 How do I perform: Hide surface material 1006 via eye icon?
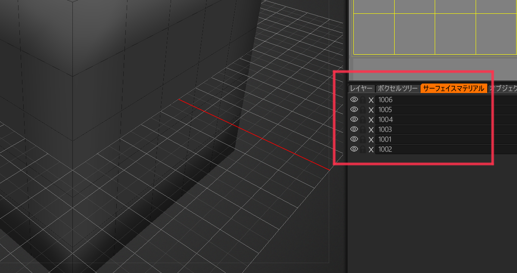coord(354,99)
